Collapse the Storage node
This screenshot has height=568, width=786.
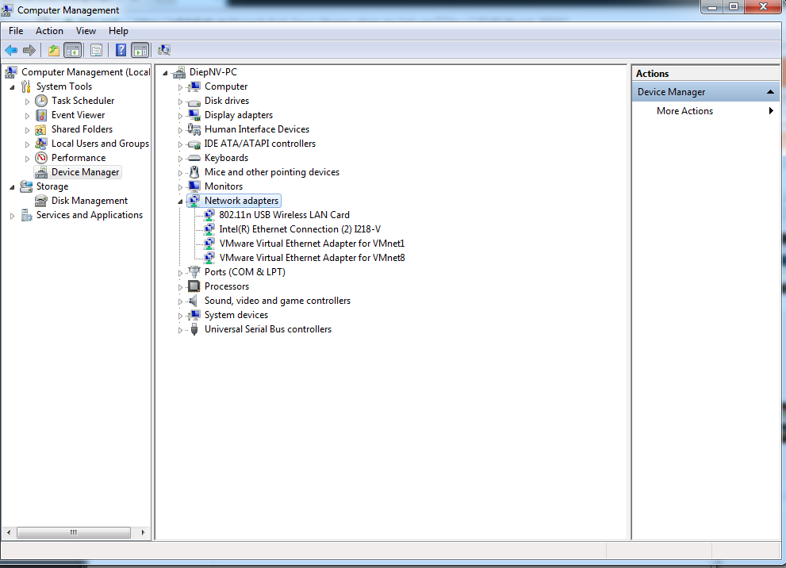[13, 187]
